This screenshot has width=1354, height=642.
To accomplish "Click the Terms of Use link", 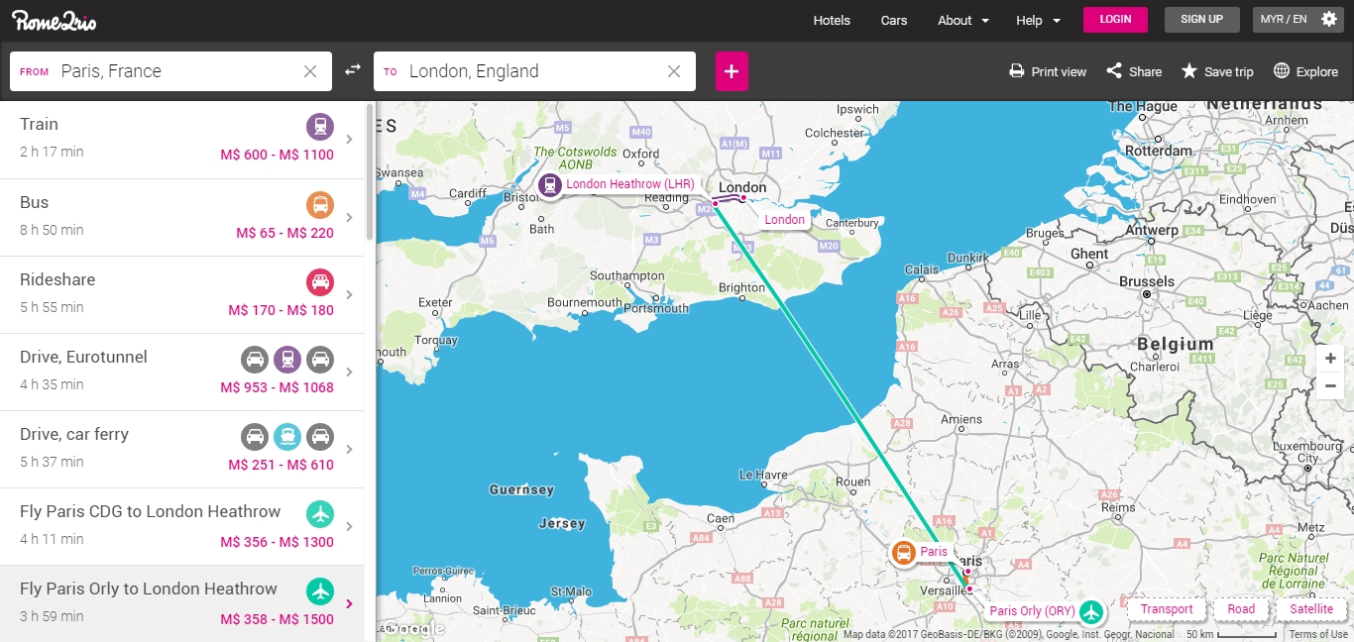I will pyautogui.click(x=1318, y=634).
